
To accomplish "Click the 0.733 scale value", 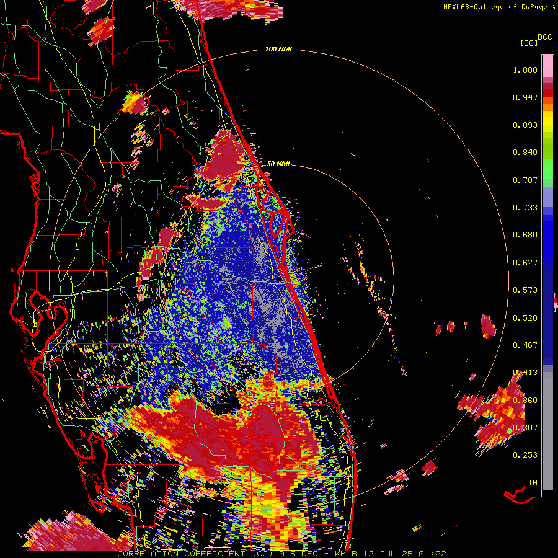I will [525, 208].
